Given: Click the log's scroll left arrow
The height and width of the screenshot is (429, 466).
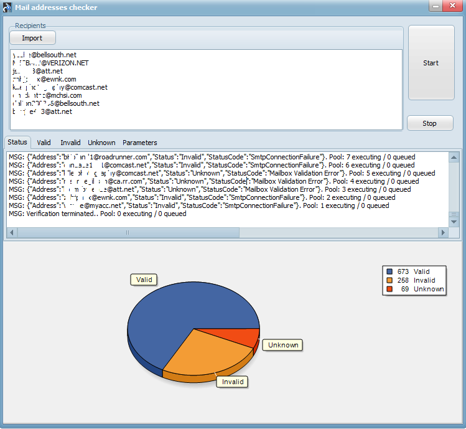Looking at the screenshot, I should (x=11, y=233).
